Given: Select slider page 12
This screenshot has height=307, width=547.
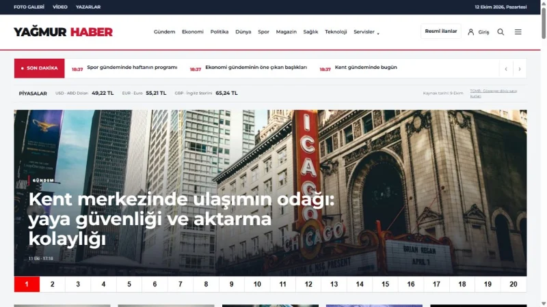Looking at the screenshot, I should coord(308,284).
